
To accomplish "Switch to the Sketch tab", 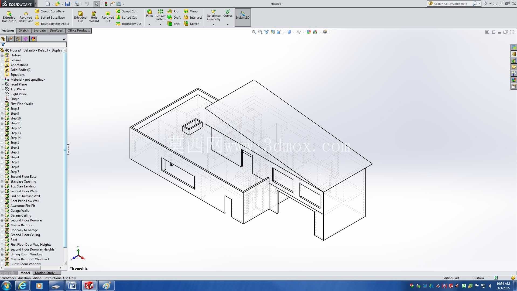I will pos(24,30).
